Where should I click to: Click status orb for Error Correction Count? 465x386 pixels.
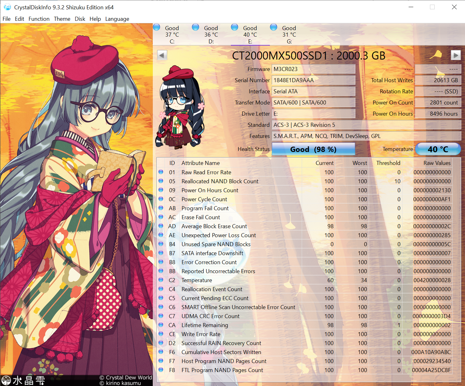(161, 262)
